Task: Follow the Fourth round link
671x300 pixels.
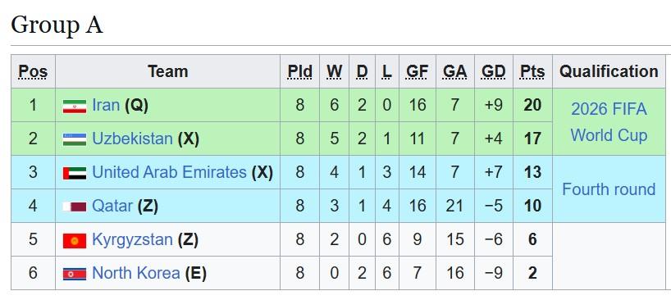Action: [609, 189]
